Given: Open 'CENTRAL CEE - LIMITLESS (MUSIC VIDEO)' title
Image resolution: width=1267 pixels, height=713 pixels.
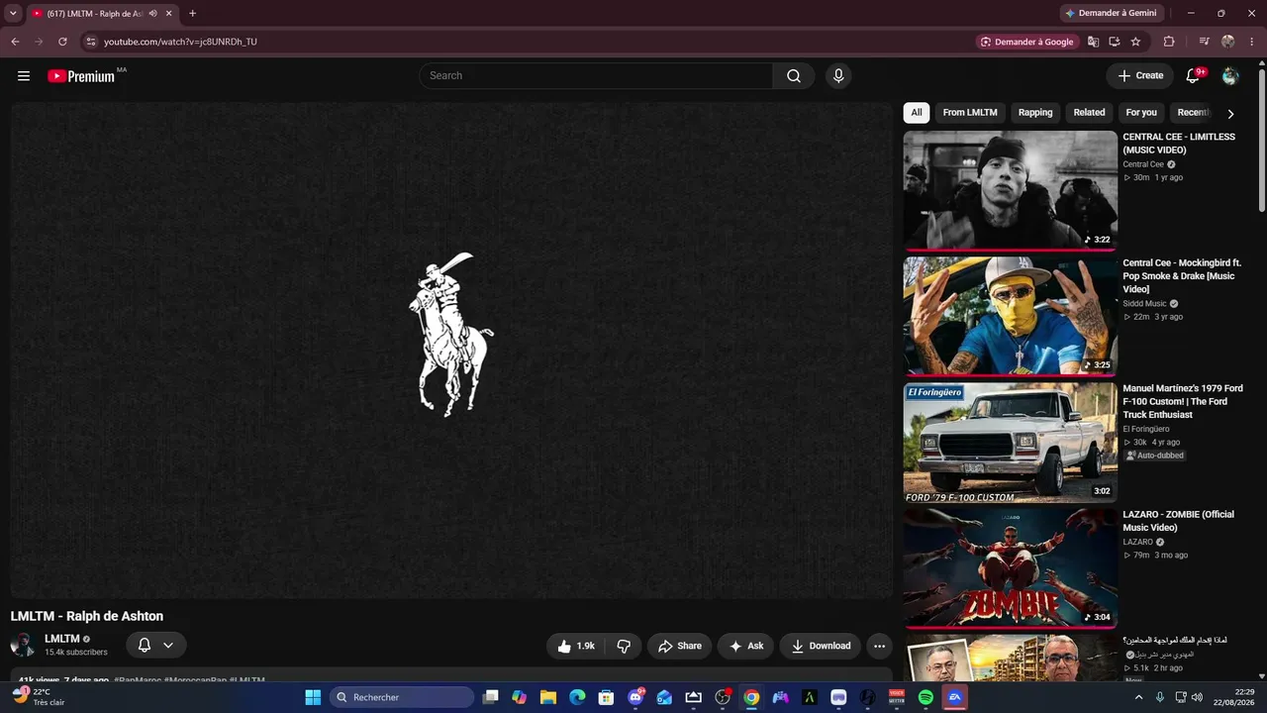Looking at the screenshot, I should click(x=1179, y=144).
